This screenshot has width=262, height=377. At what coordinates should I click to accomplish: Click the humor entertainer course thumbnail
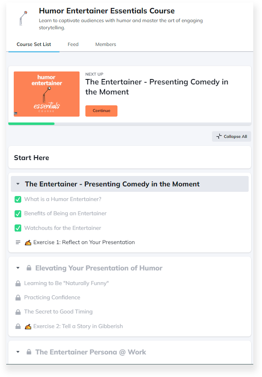pos(47,94)
